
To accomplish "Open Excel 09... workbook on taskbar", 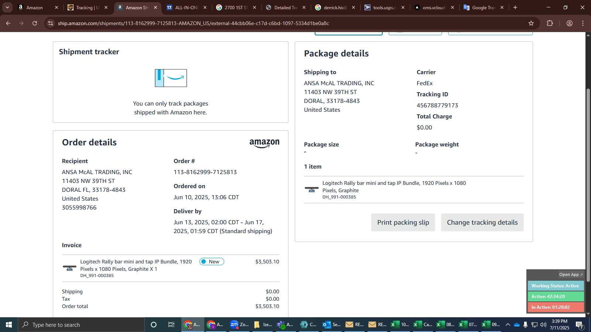I will (x=492, y=325).
